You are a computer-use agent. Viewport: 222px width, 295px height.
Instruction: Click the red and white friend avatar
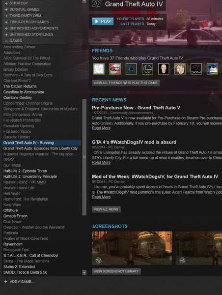115,69
